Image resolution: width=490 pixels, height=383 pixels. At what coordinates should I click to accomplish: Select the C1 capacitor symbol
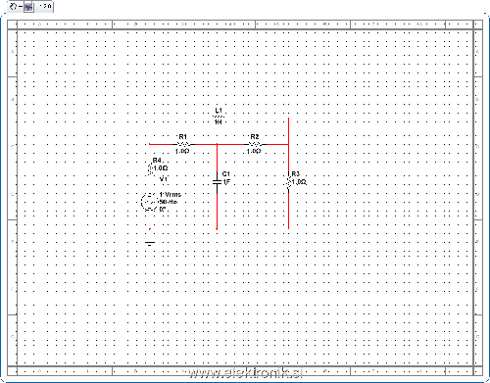click(217, 182)
